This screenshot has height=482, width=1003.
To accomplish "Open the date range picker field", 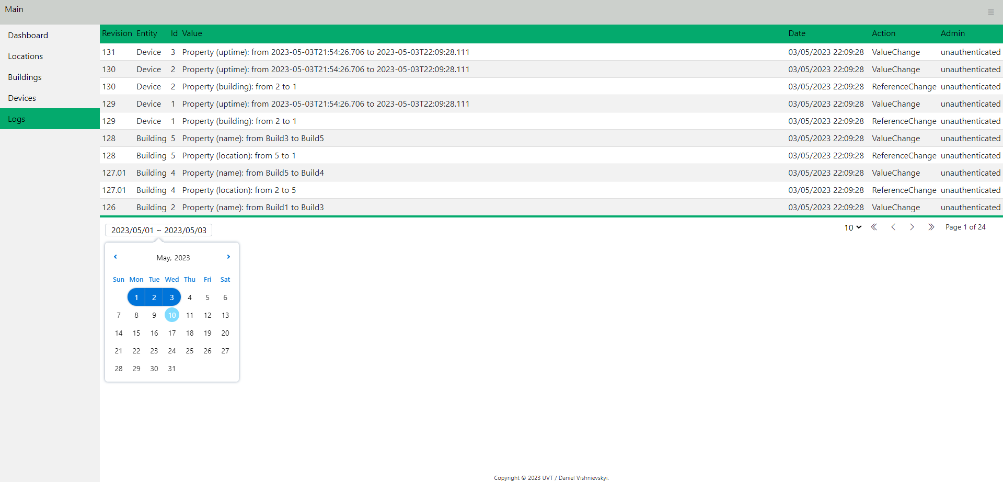I will coord(158,230).
